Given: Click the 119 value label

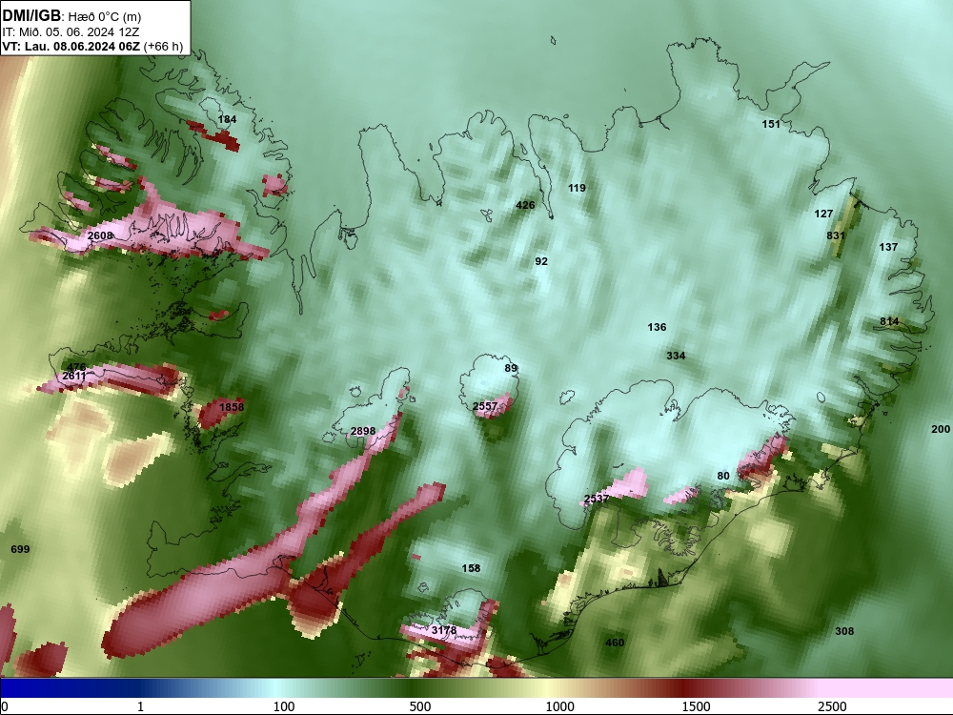Looking at the screenshot, I should [577, 189].
